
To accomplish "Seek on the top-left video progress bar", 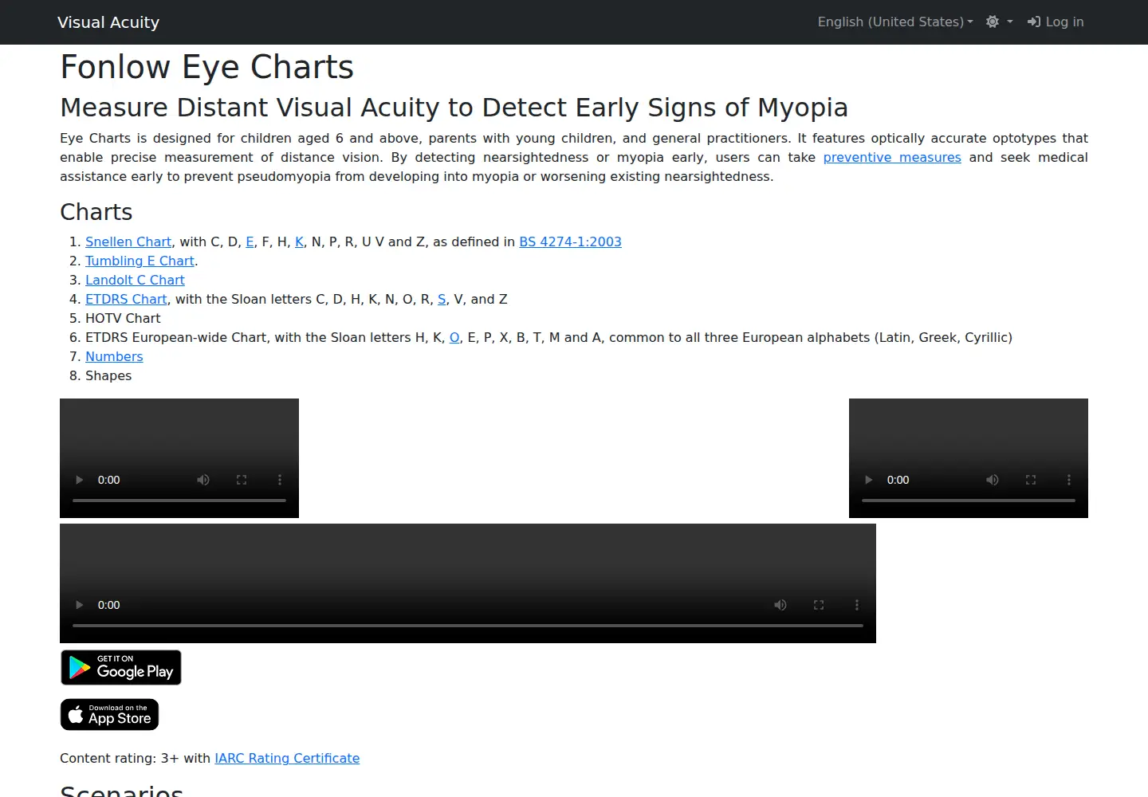I will coord(179,501).
